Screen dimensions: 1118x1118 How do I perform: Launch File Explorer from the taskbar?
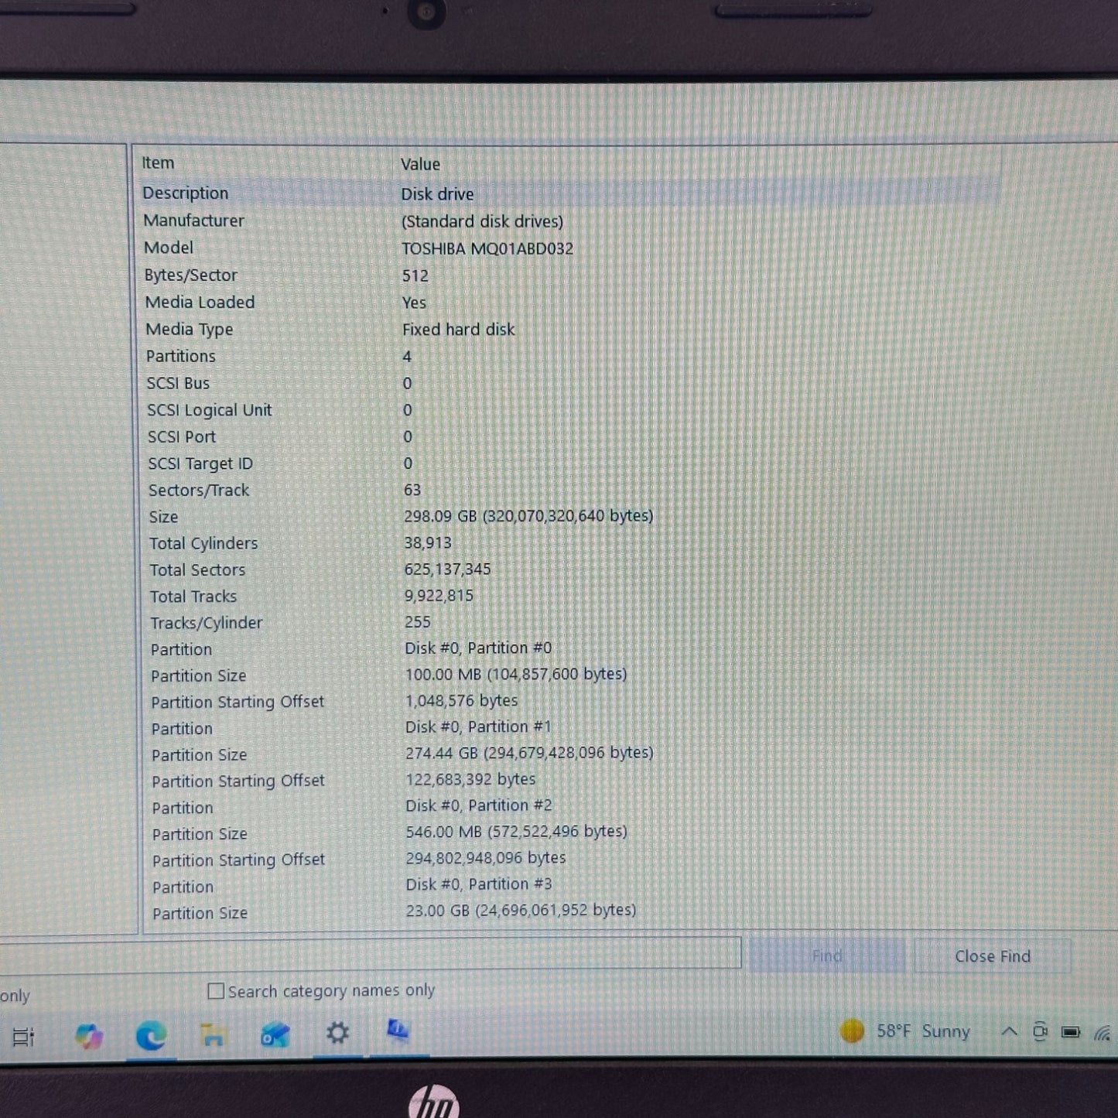coord(213,1035)
